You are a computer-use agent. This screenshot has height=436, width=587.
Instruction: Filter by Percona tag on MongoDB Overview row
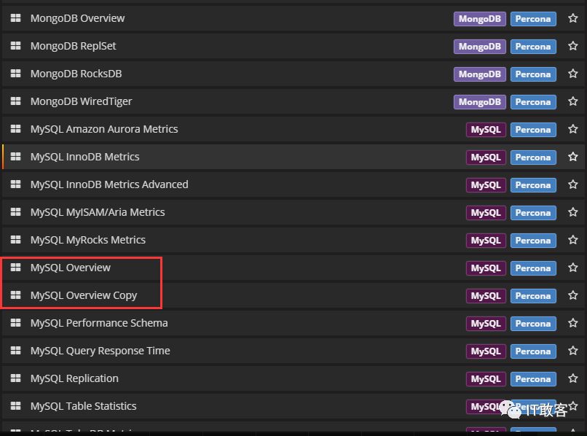tap(533, 19)
